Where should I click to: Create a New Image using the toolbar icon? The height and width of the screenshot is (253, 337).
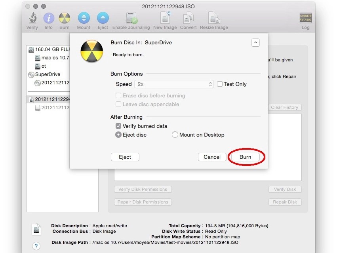point(164,17)
